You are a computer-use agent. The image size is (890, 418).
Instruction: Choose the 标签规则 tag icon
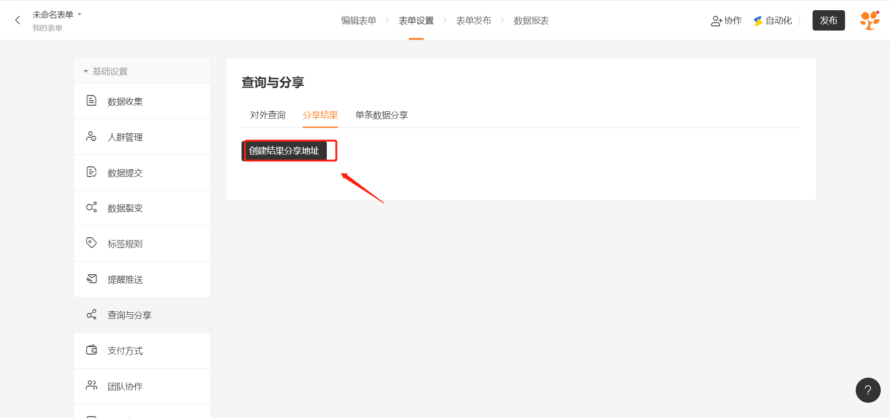point(91,243)
